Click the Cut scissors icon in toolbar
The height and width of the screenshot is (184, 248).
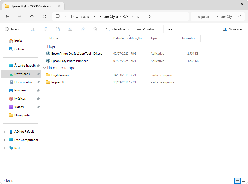click(x=33, y=29)
